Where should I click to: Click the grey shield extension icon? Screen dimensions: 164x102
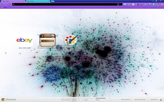[146, 4]
